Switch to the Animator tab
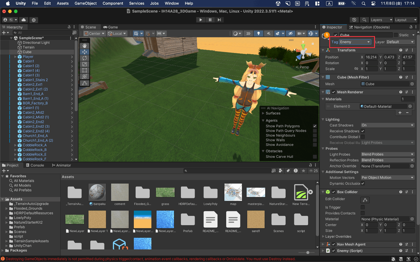 tap(61, 165)
